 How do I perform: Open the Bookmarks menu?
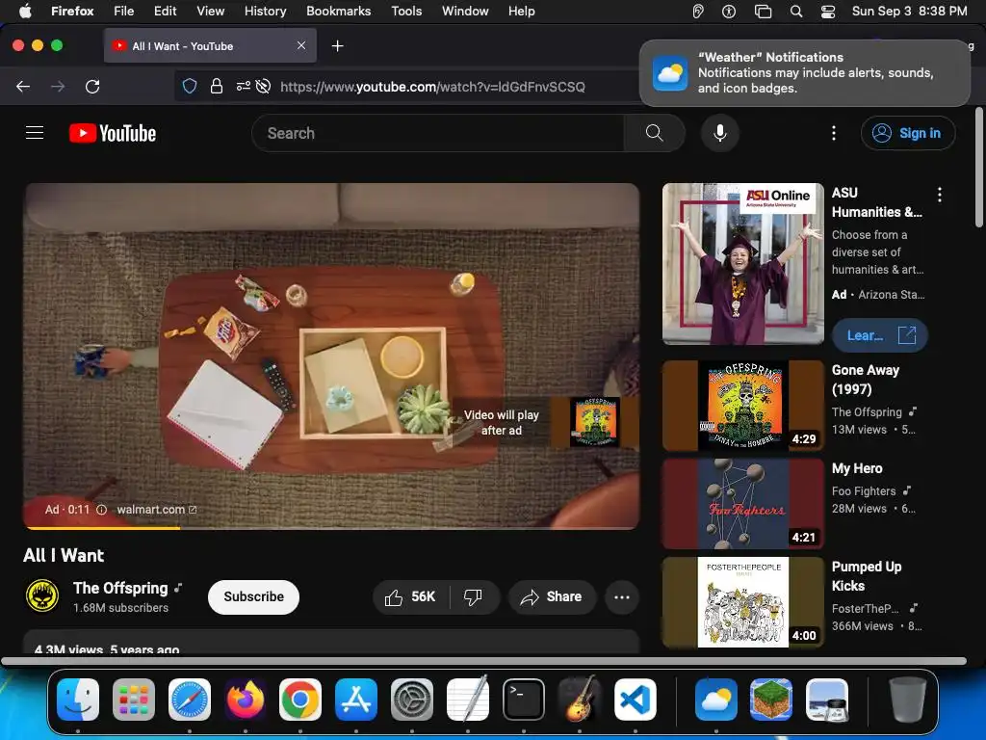coord(338,11)
